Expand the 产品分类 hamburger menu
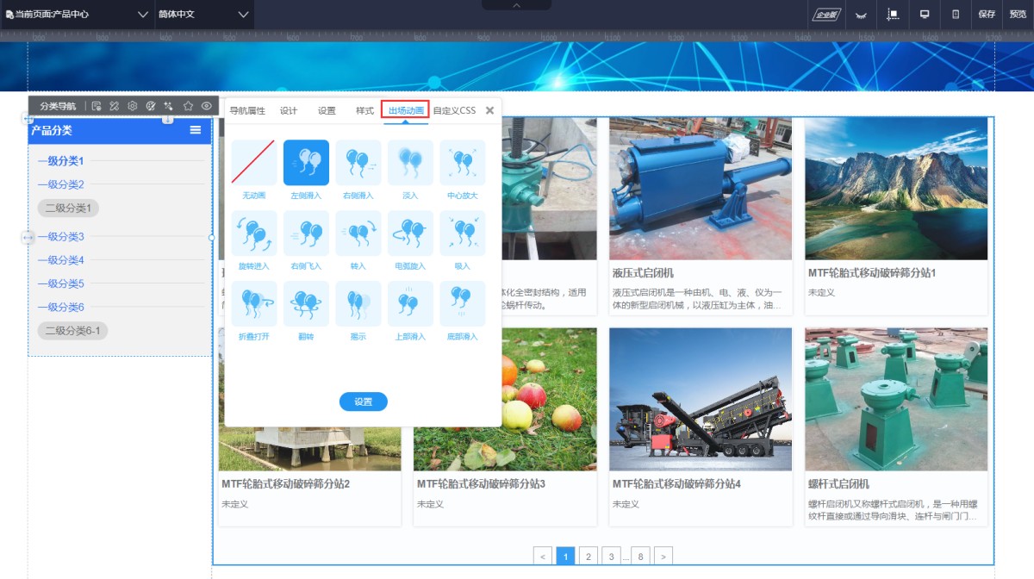Viewport: 1034px width, 579px height. coord(196,130)
